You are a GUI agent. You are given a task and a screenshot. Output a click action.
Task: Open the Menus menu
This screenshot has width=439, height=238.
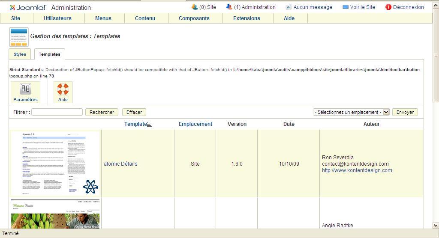(x=103, y=18)
